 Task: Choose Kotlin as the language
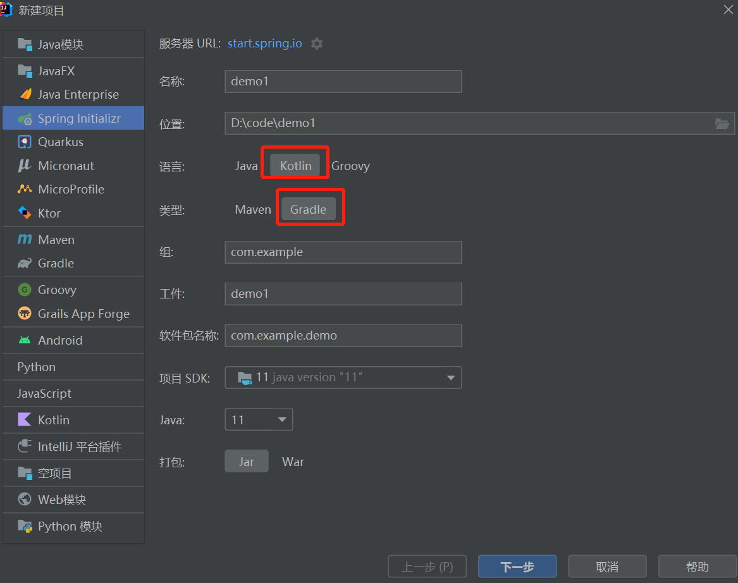point(295,166)
